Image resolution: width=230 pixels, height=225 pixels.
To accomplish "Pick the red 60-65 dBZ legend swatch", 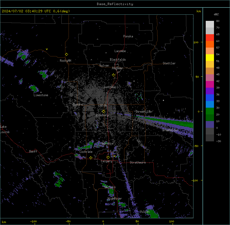I will (x=210, y=37).
